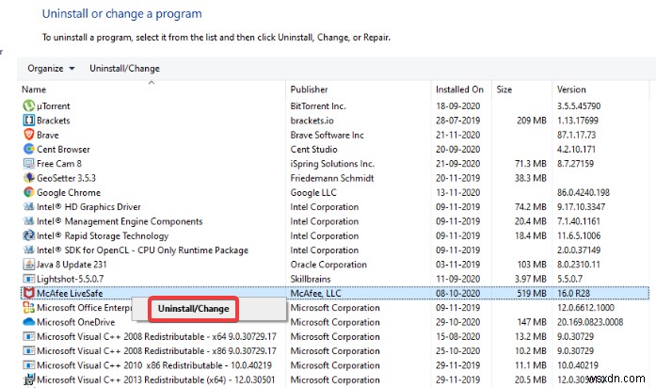This screenshot has height=388, width=656.
Task: Click the µTorrent program icon
Action: point(28,105)
